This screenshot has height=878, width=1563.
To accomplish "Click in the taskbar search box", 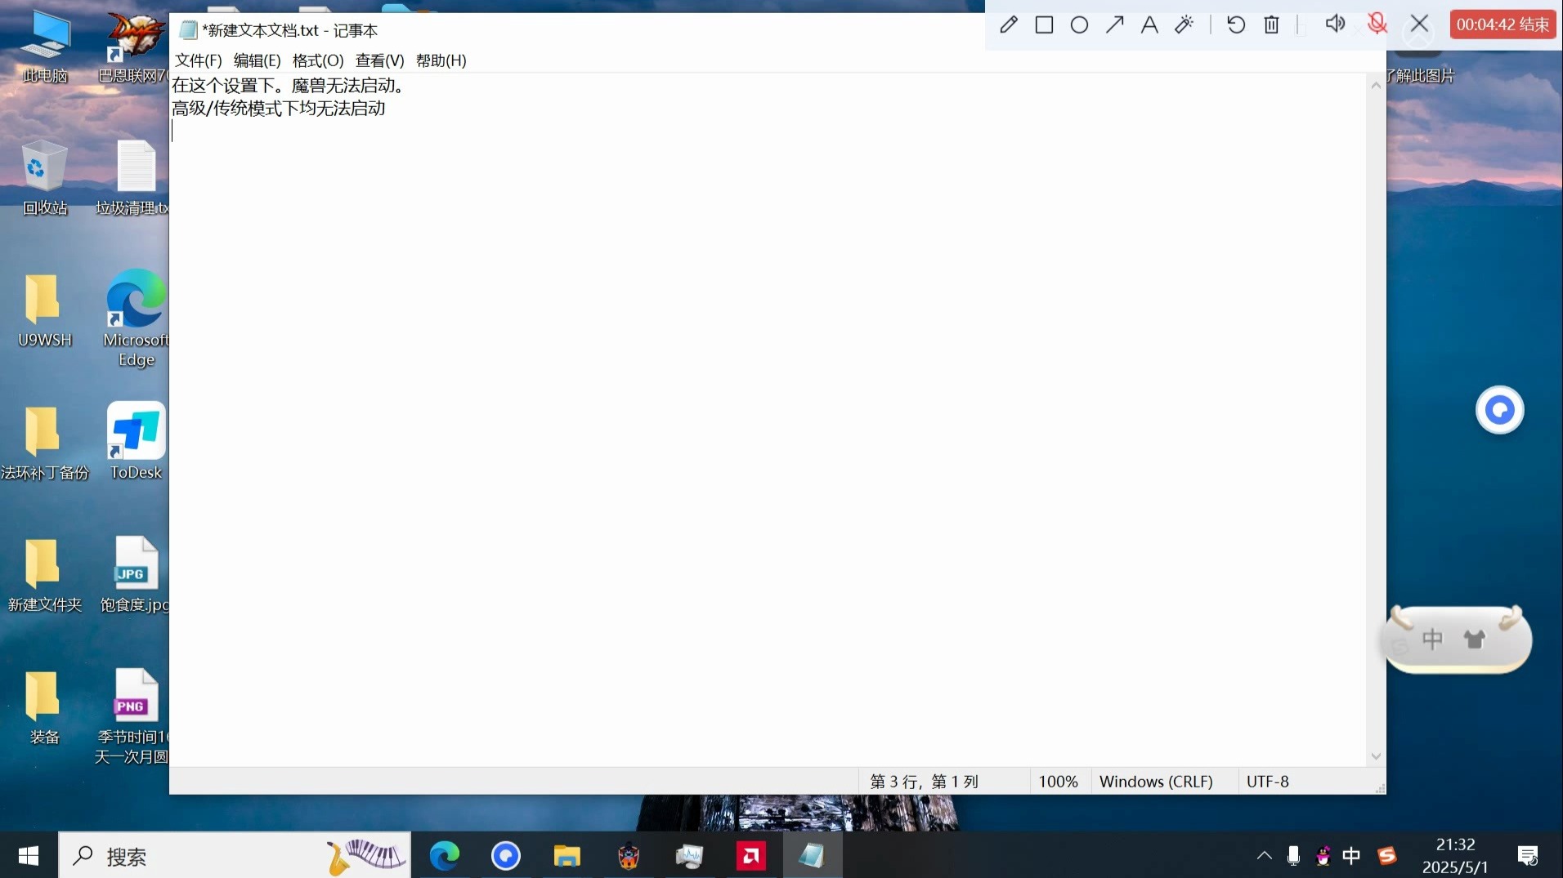I will (235, 855).
